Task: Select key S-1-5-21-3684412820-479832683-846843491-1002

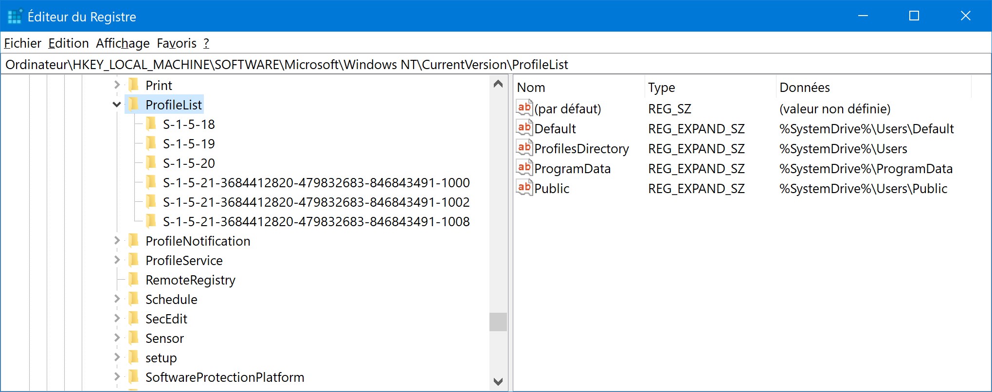Action: coord(316,202)
